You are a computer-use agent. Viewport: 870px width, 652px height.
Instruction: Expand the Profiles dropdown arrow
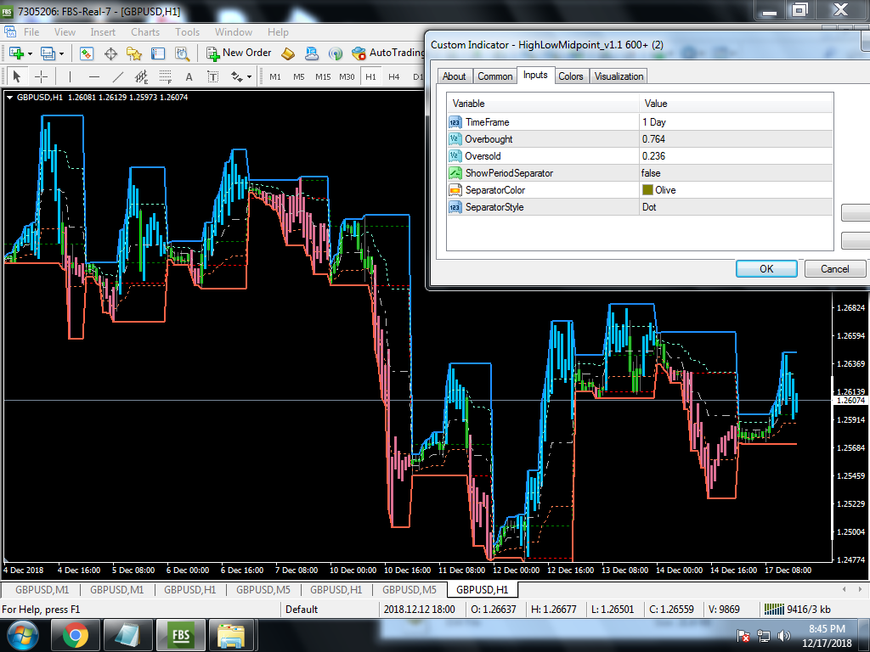pos(61,53)
